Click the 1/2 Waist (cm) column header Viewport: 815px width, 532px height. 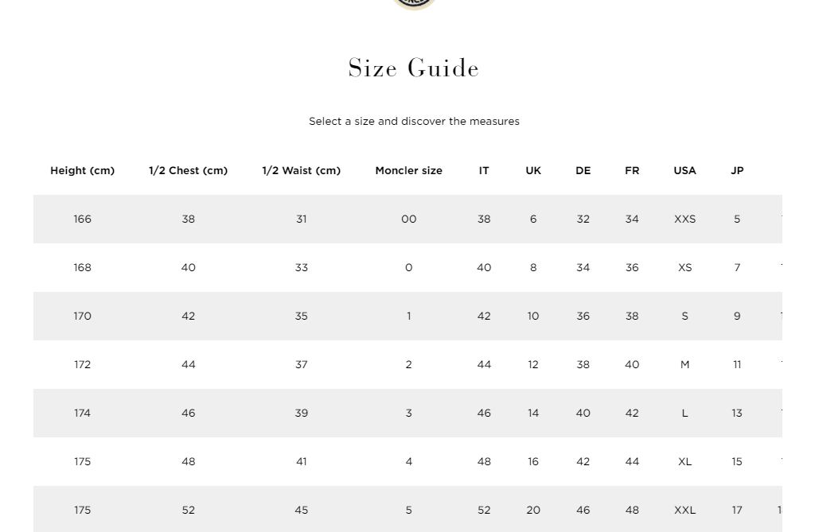click(x=301, y=171)
